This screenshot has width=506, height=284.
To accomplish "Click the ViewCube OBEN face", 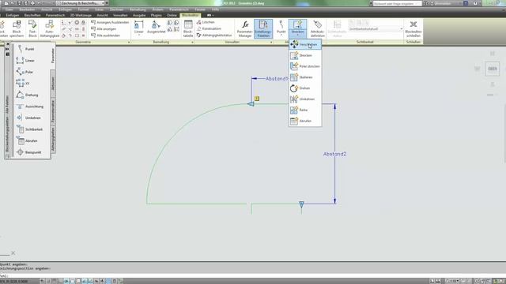I will pos(492,69).
